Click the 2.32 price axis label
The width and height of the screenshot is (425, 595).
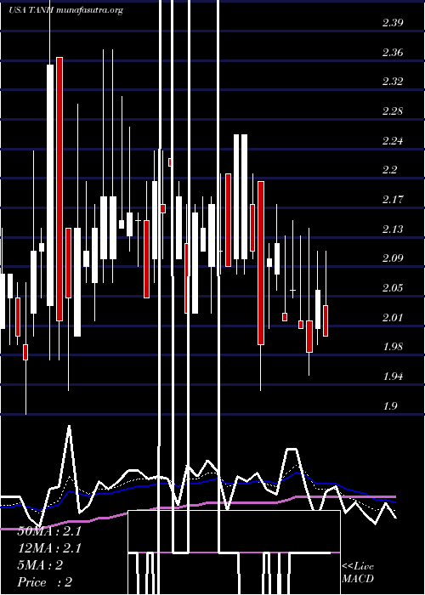393,82
